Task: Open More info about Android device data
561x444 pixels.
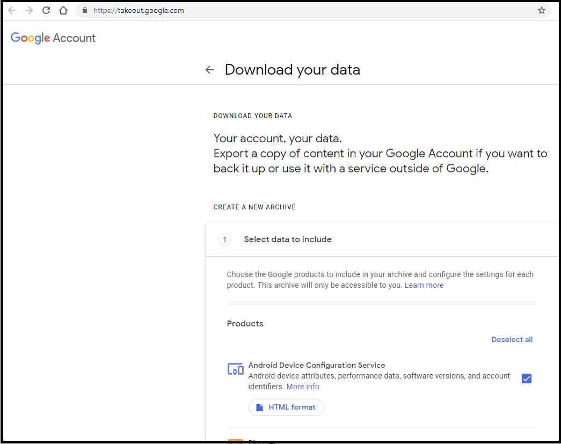Action: (303, 387)
